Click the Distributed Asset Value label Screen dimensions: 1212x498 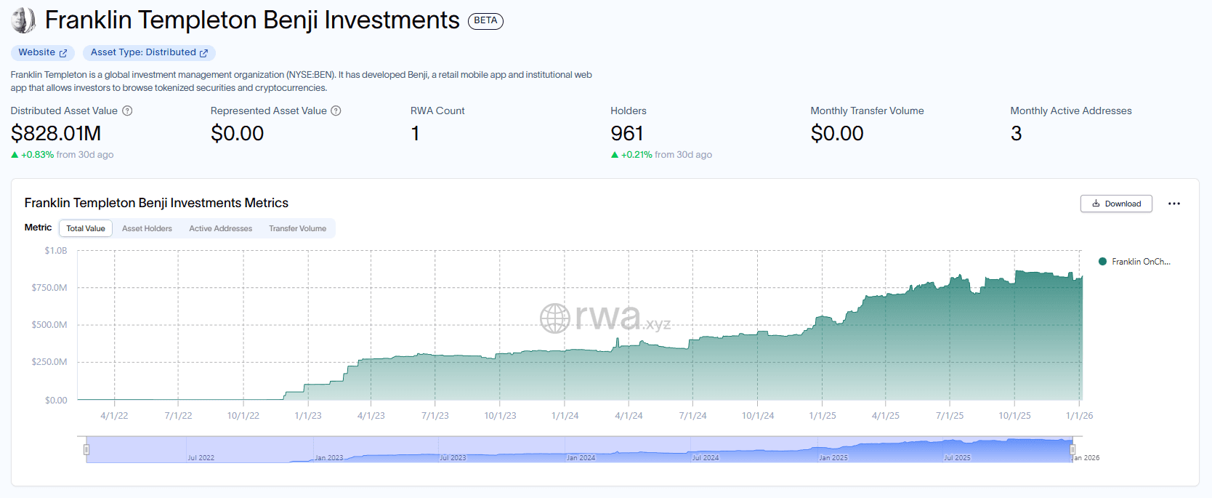point(64,111)
